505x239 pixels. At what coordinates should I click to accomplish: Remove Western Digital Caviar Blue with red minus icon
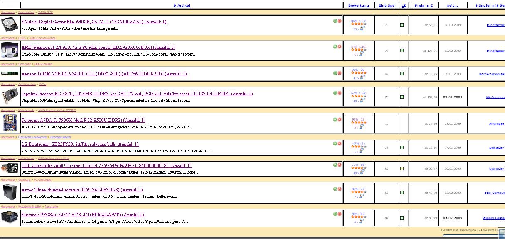click(340, 21)
